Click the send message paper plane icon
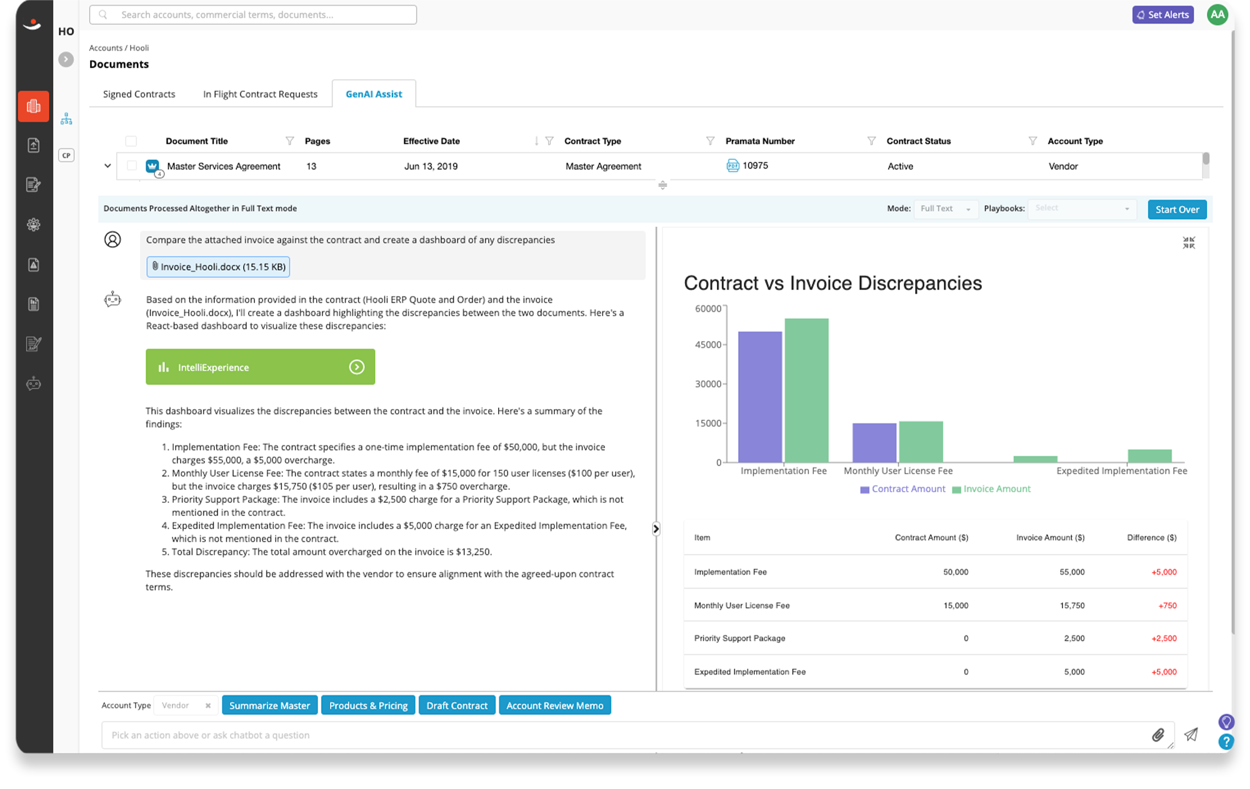Viewport: 1250px width, 789px height. [1191, 735]
